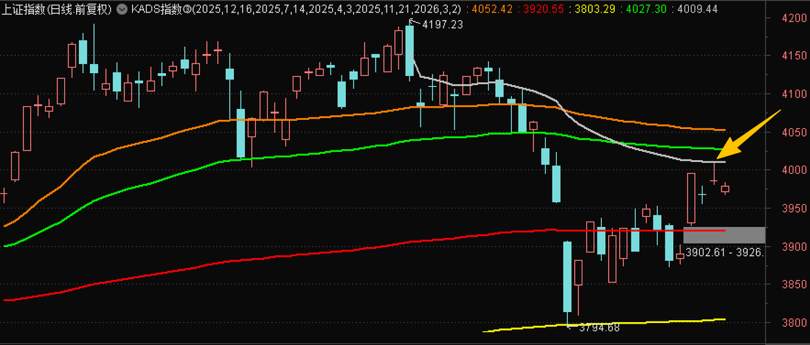Image resolution: width=810 pixels, height=345 pixels.
Task: Click the 4000 price axis label
Action: click(793, 170)
